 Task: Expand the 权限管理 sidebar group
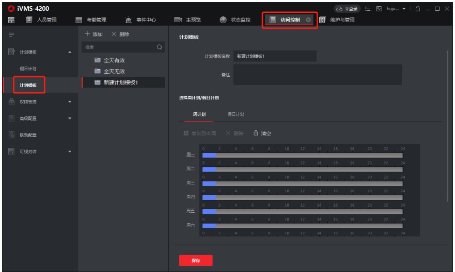pos(70,102)
